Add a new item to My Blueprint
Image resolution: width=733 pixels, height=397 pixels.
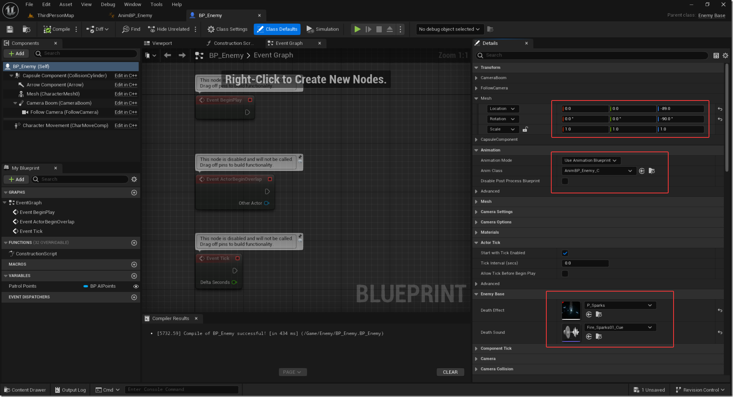click(x=16, y=179)
